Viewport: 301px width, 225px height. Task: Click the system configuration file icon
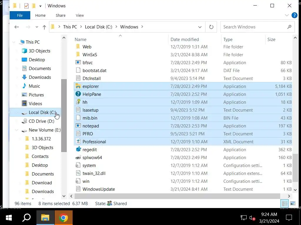(78, 165)
